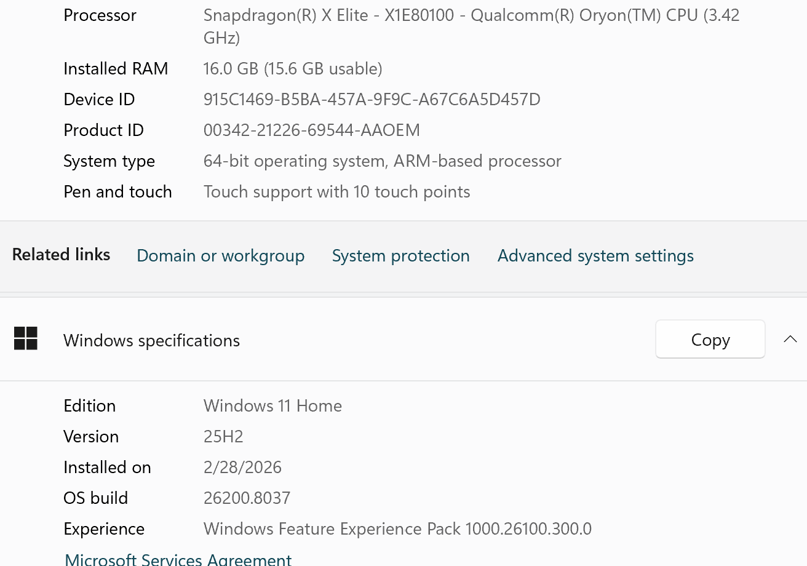The height and width of the screenshot is (566, 807).
Task: Select the Version value 25H2
Action: [224, 436]
